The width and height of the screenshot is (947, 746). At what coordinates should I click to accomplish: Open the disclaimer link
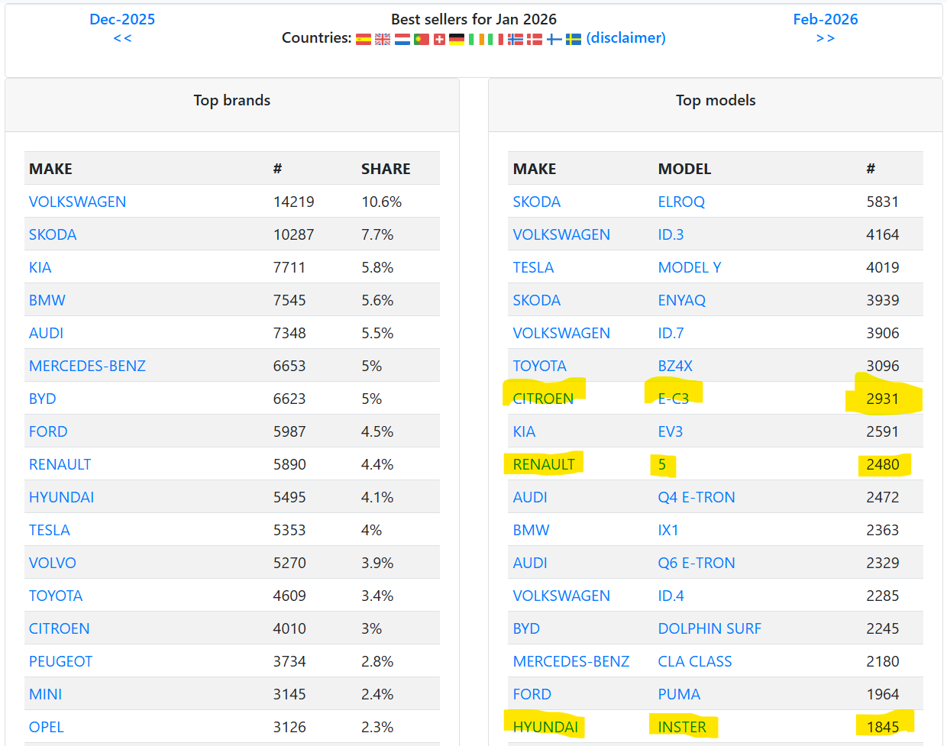tap(625, 38)
